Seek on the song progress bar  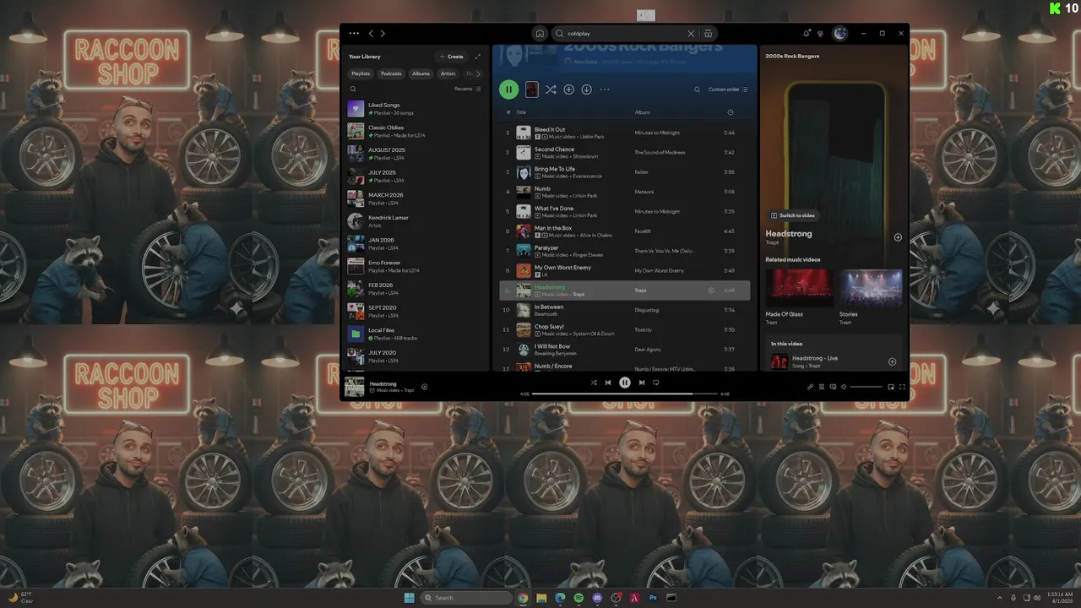click(x=624, y=394)
